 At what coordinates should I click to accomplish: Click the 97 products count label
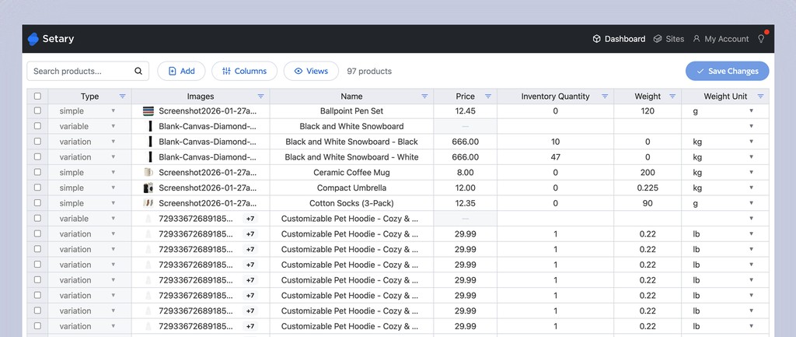coord(369,71)
